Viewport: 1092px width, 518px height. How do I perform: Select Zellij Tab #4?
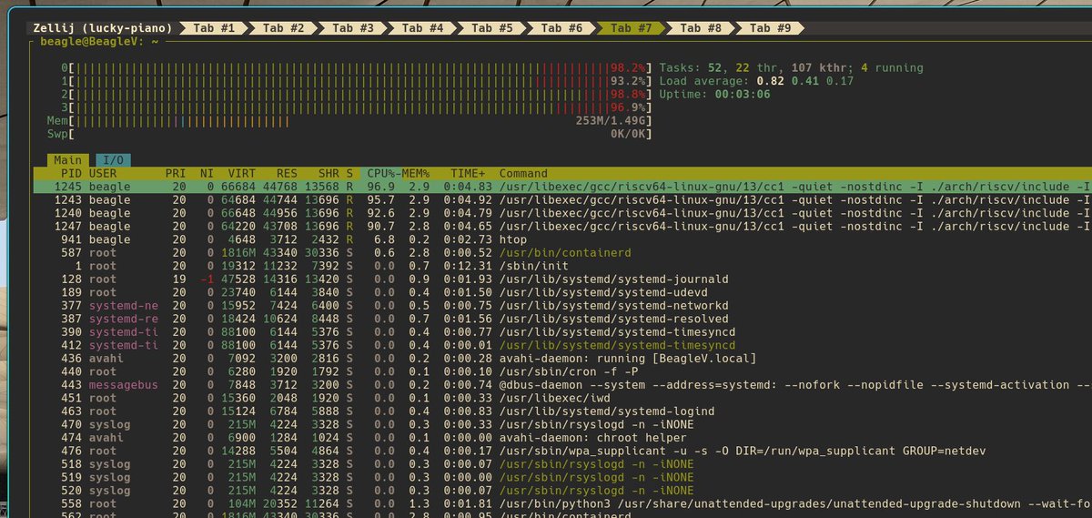(x=423, y=28)
